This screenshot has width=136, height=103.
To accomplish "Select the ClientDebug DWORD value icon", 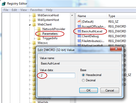I will (79, 36).
